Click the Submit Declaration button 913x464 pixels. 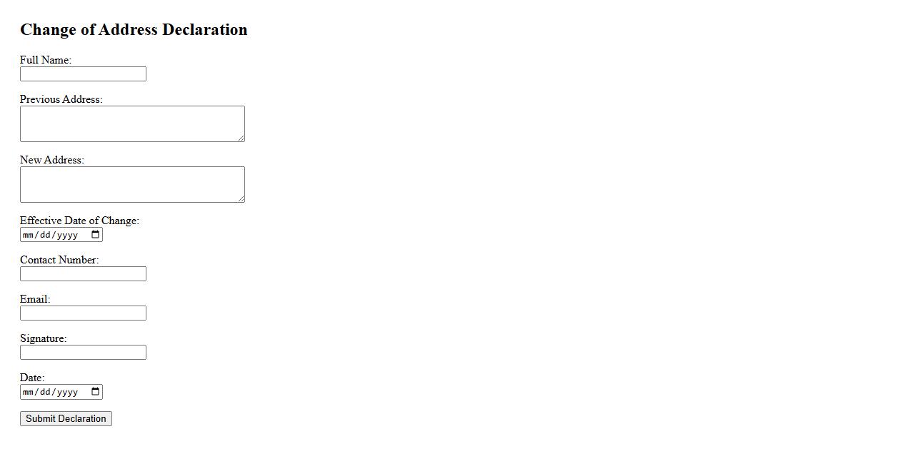pos(66,419)
